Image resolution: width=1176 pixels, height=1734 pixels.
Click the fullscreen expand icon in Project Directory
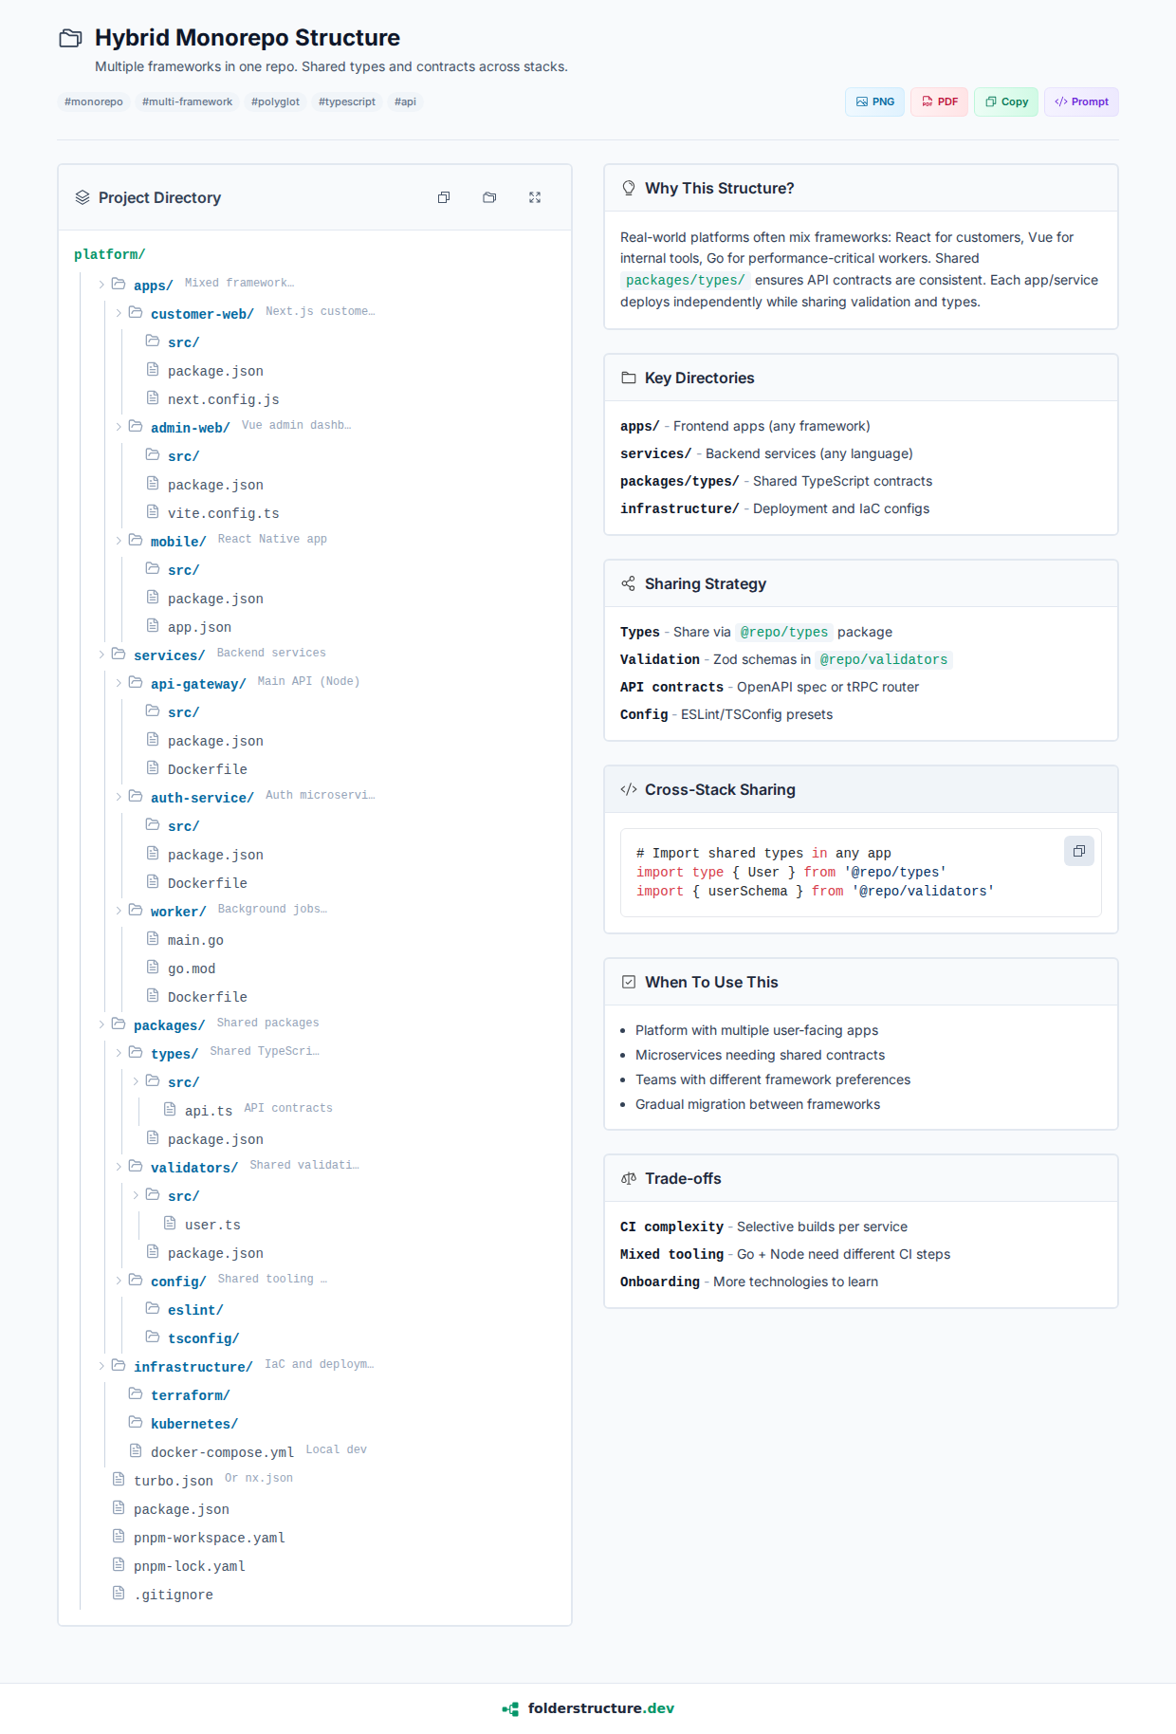click(535, 197)
